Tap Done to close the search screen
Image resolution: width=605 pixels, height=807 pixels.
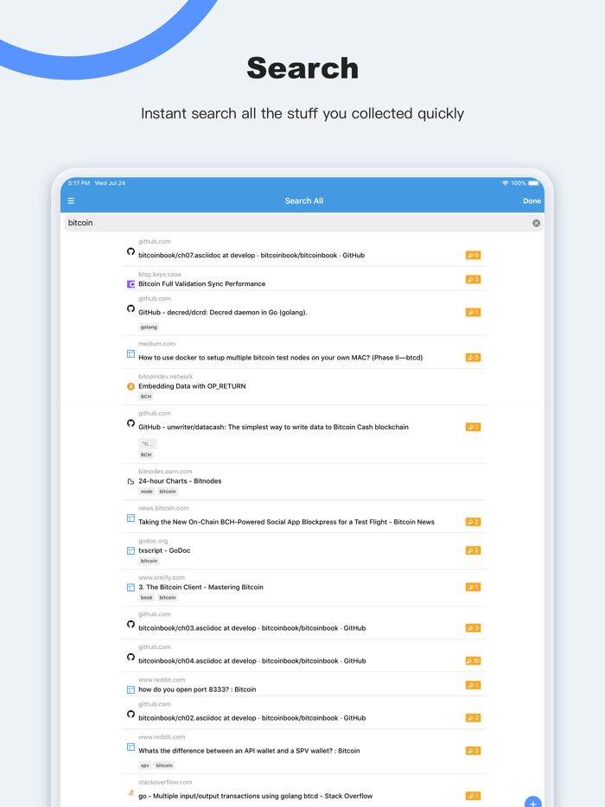pyautogui.click(x=532, y=200)
